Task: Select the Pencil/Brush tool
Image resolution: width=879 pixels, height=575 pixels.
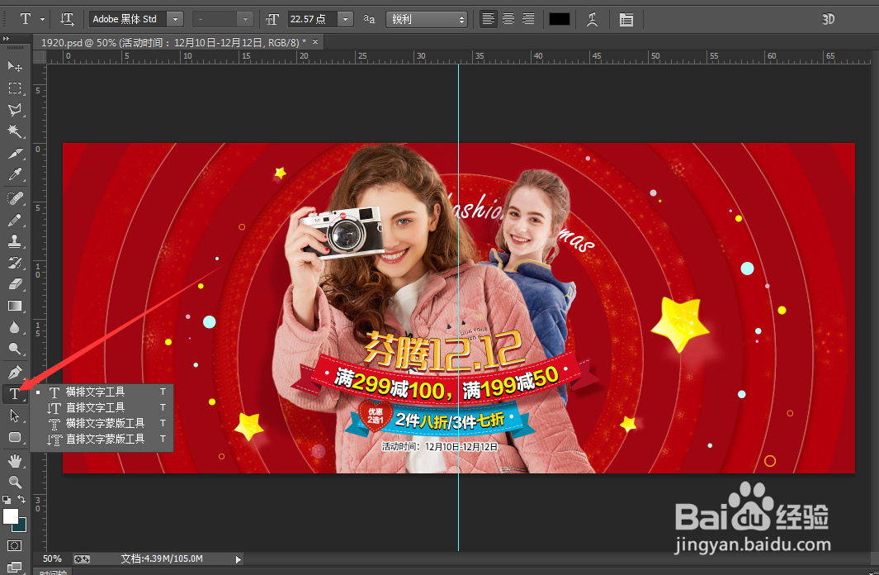Action: click(x=15, y=219)
